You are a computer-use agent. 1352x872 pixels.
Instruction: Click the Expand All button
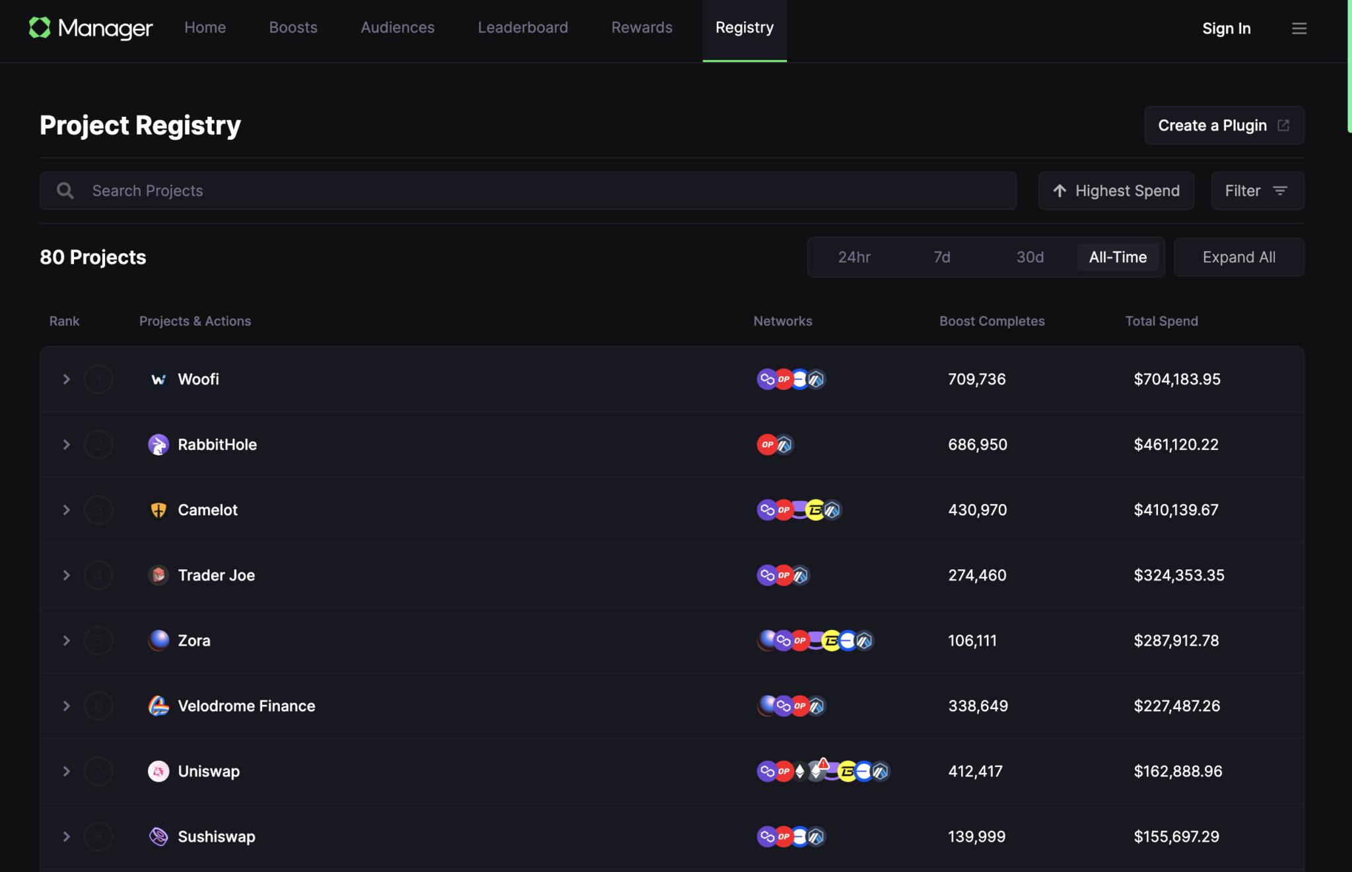(x=1238, y=257)
